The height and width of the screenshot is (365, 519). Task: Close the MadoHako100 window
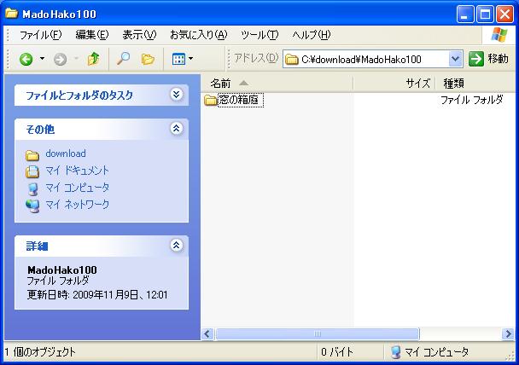point(505,14)
